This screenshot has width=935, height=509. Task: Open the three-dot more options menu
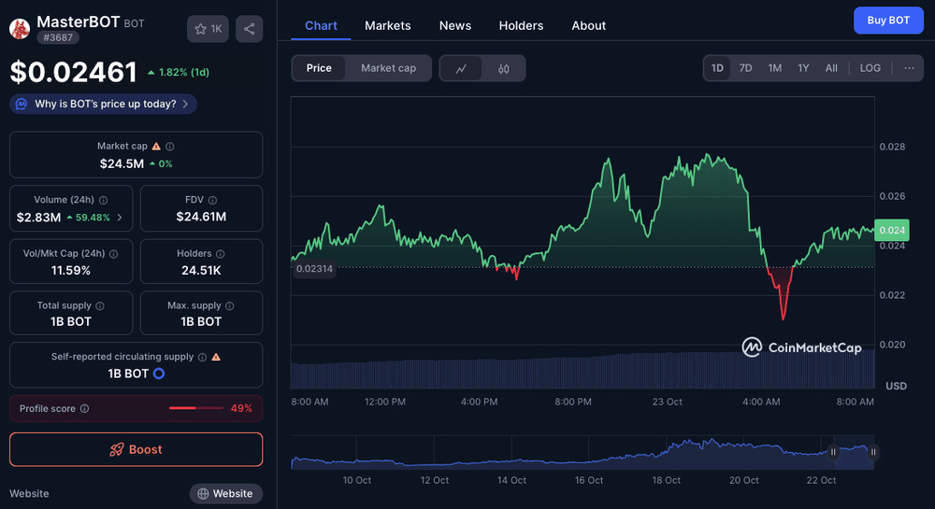(908, 68)
